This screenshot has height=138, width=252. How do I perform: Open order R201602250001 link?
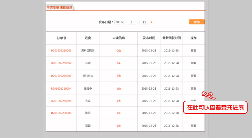point(61,50)
